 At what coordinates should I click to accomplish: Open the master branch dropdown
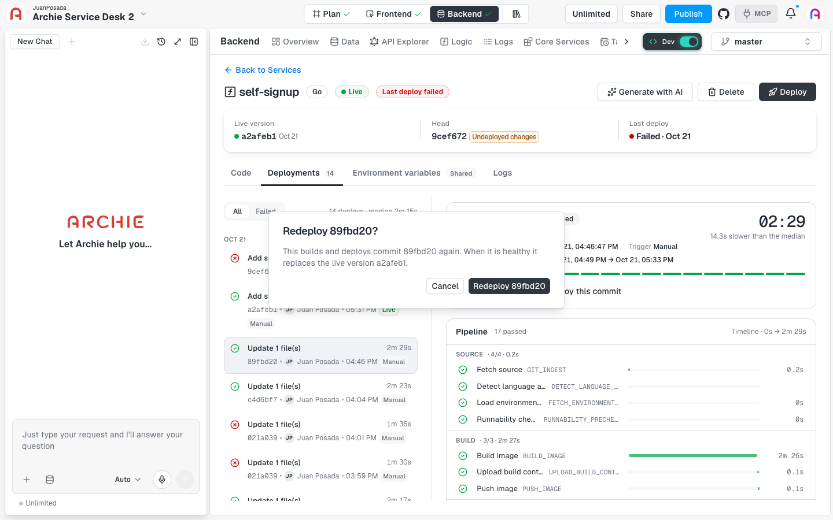click(x=766, y=42)
